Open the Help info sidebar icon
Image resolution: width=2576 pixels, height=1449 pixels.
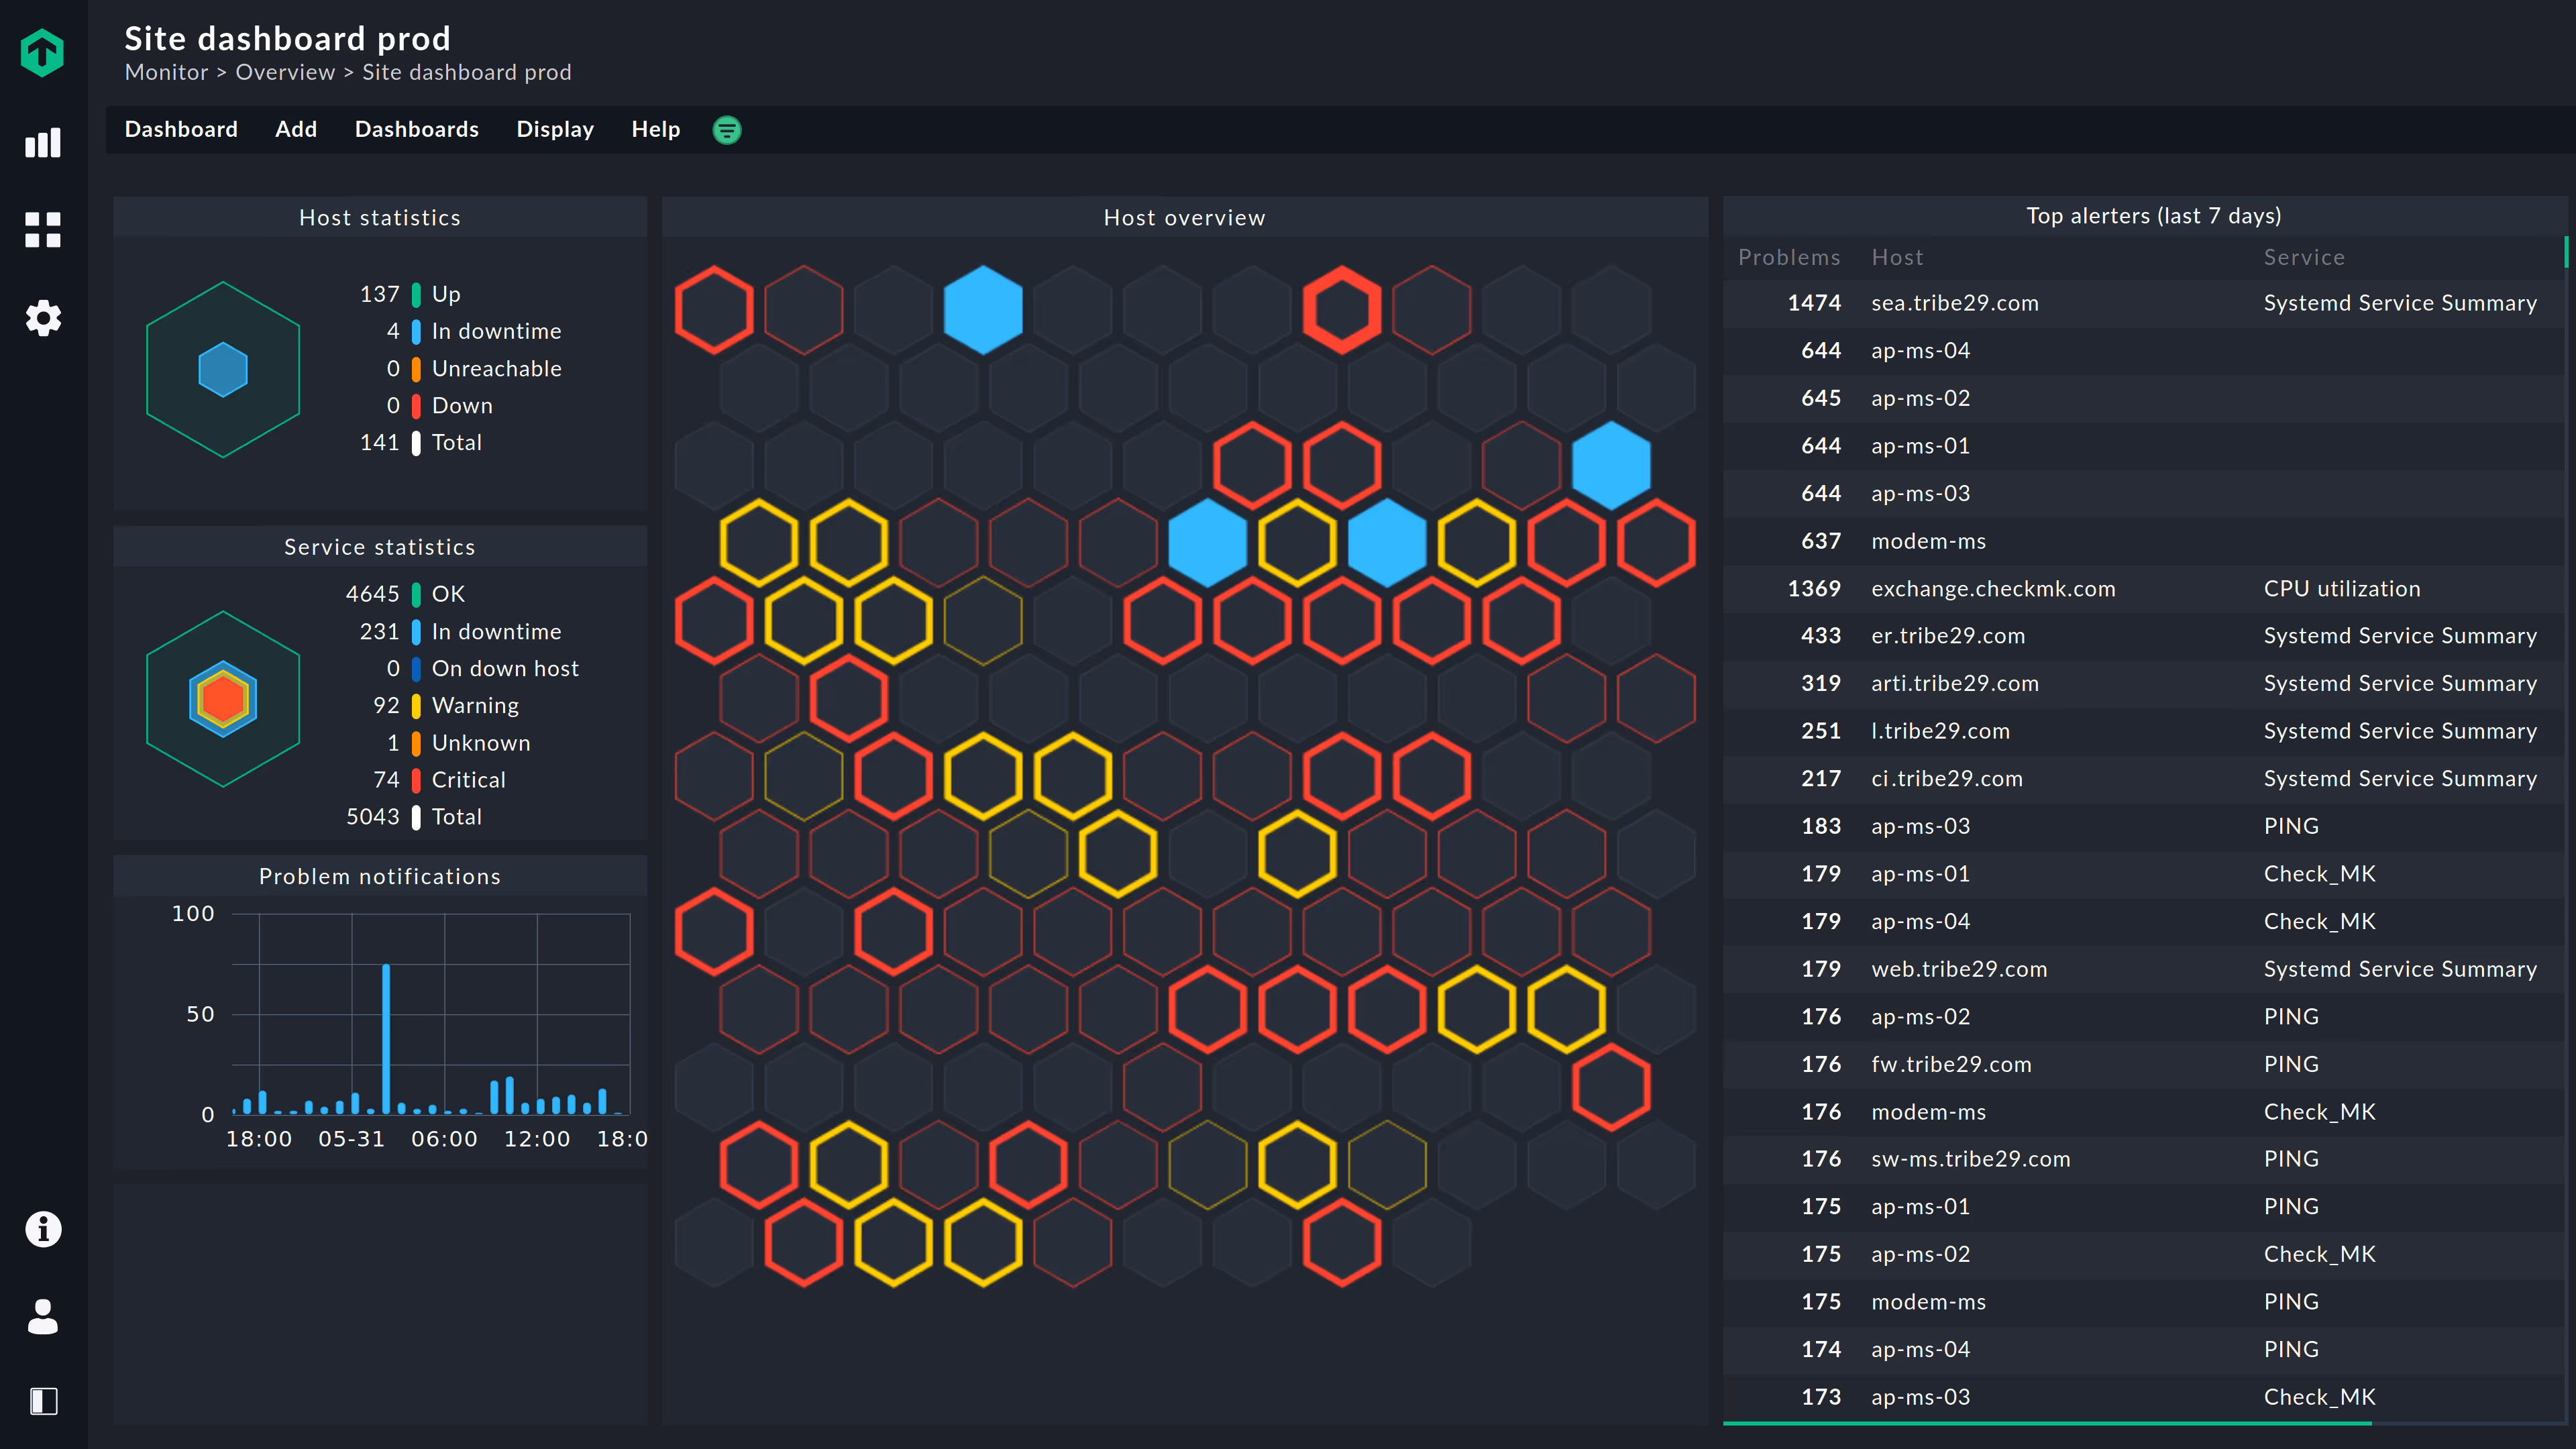click(42, 1229)
